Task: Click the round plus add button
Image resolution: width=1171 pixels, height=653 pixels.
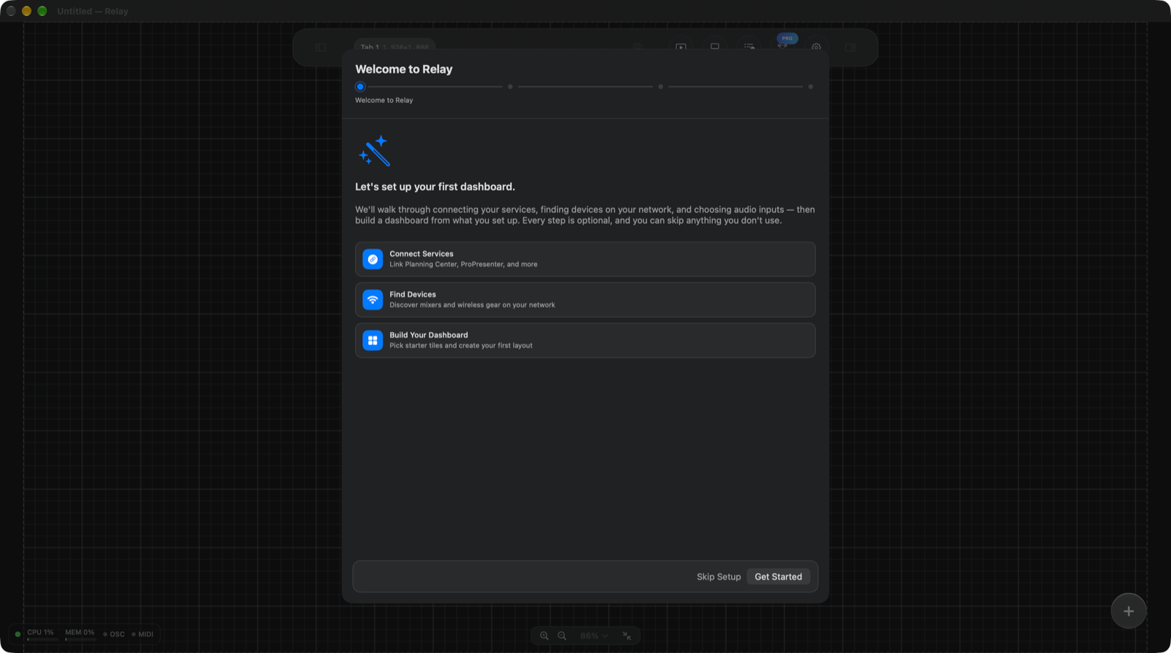Action: click(x=1129, y=611)
